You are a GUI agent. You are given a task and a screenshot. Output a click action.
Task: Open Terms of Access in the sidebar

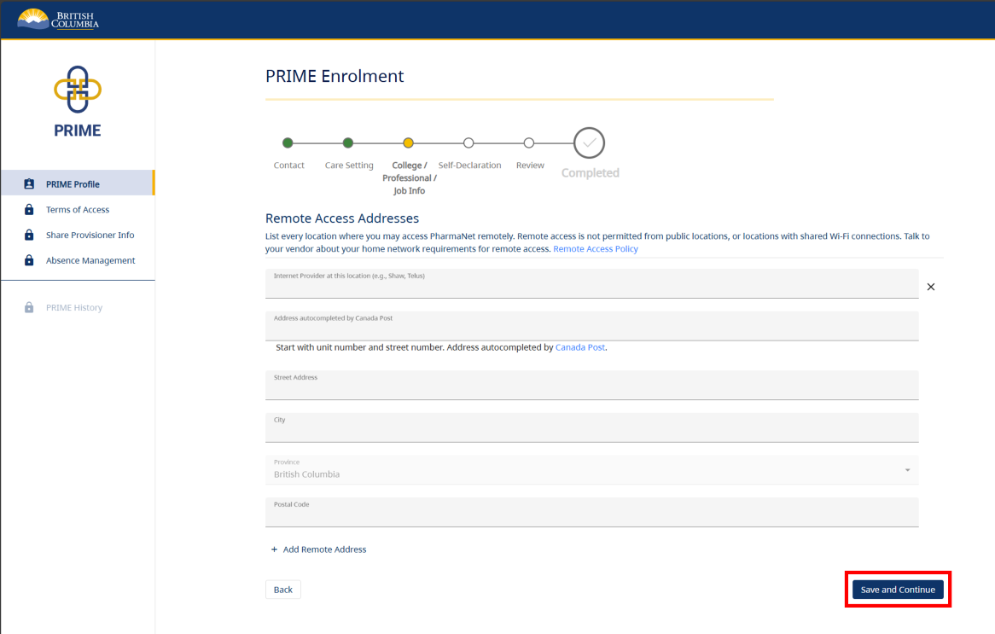coord(78,210)
